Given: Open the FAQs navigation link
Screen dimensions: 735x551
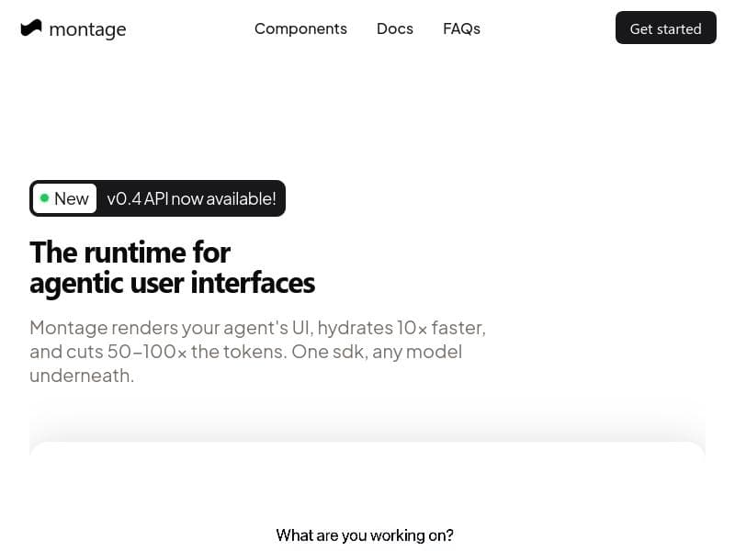Looking at the screenshot, I should click(461, 28).
